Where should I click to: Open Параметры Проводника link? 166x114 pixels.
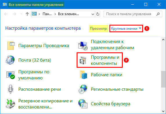[44, 46]
